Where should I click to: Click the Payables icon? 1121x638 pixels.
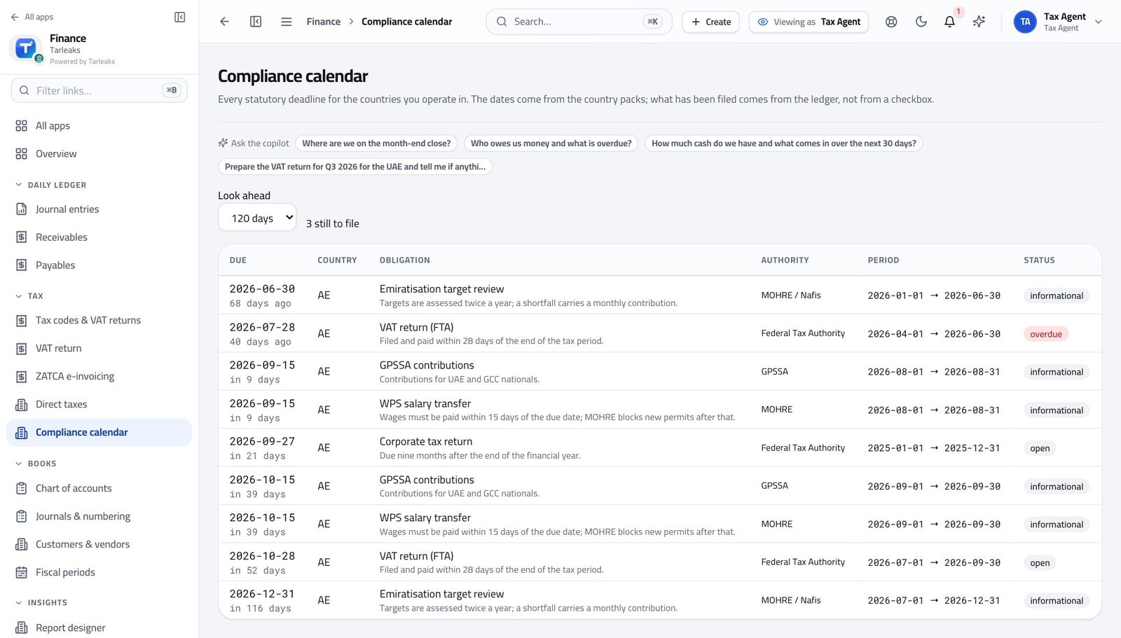tap(22, 265)
